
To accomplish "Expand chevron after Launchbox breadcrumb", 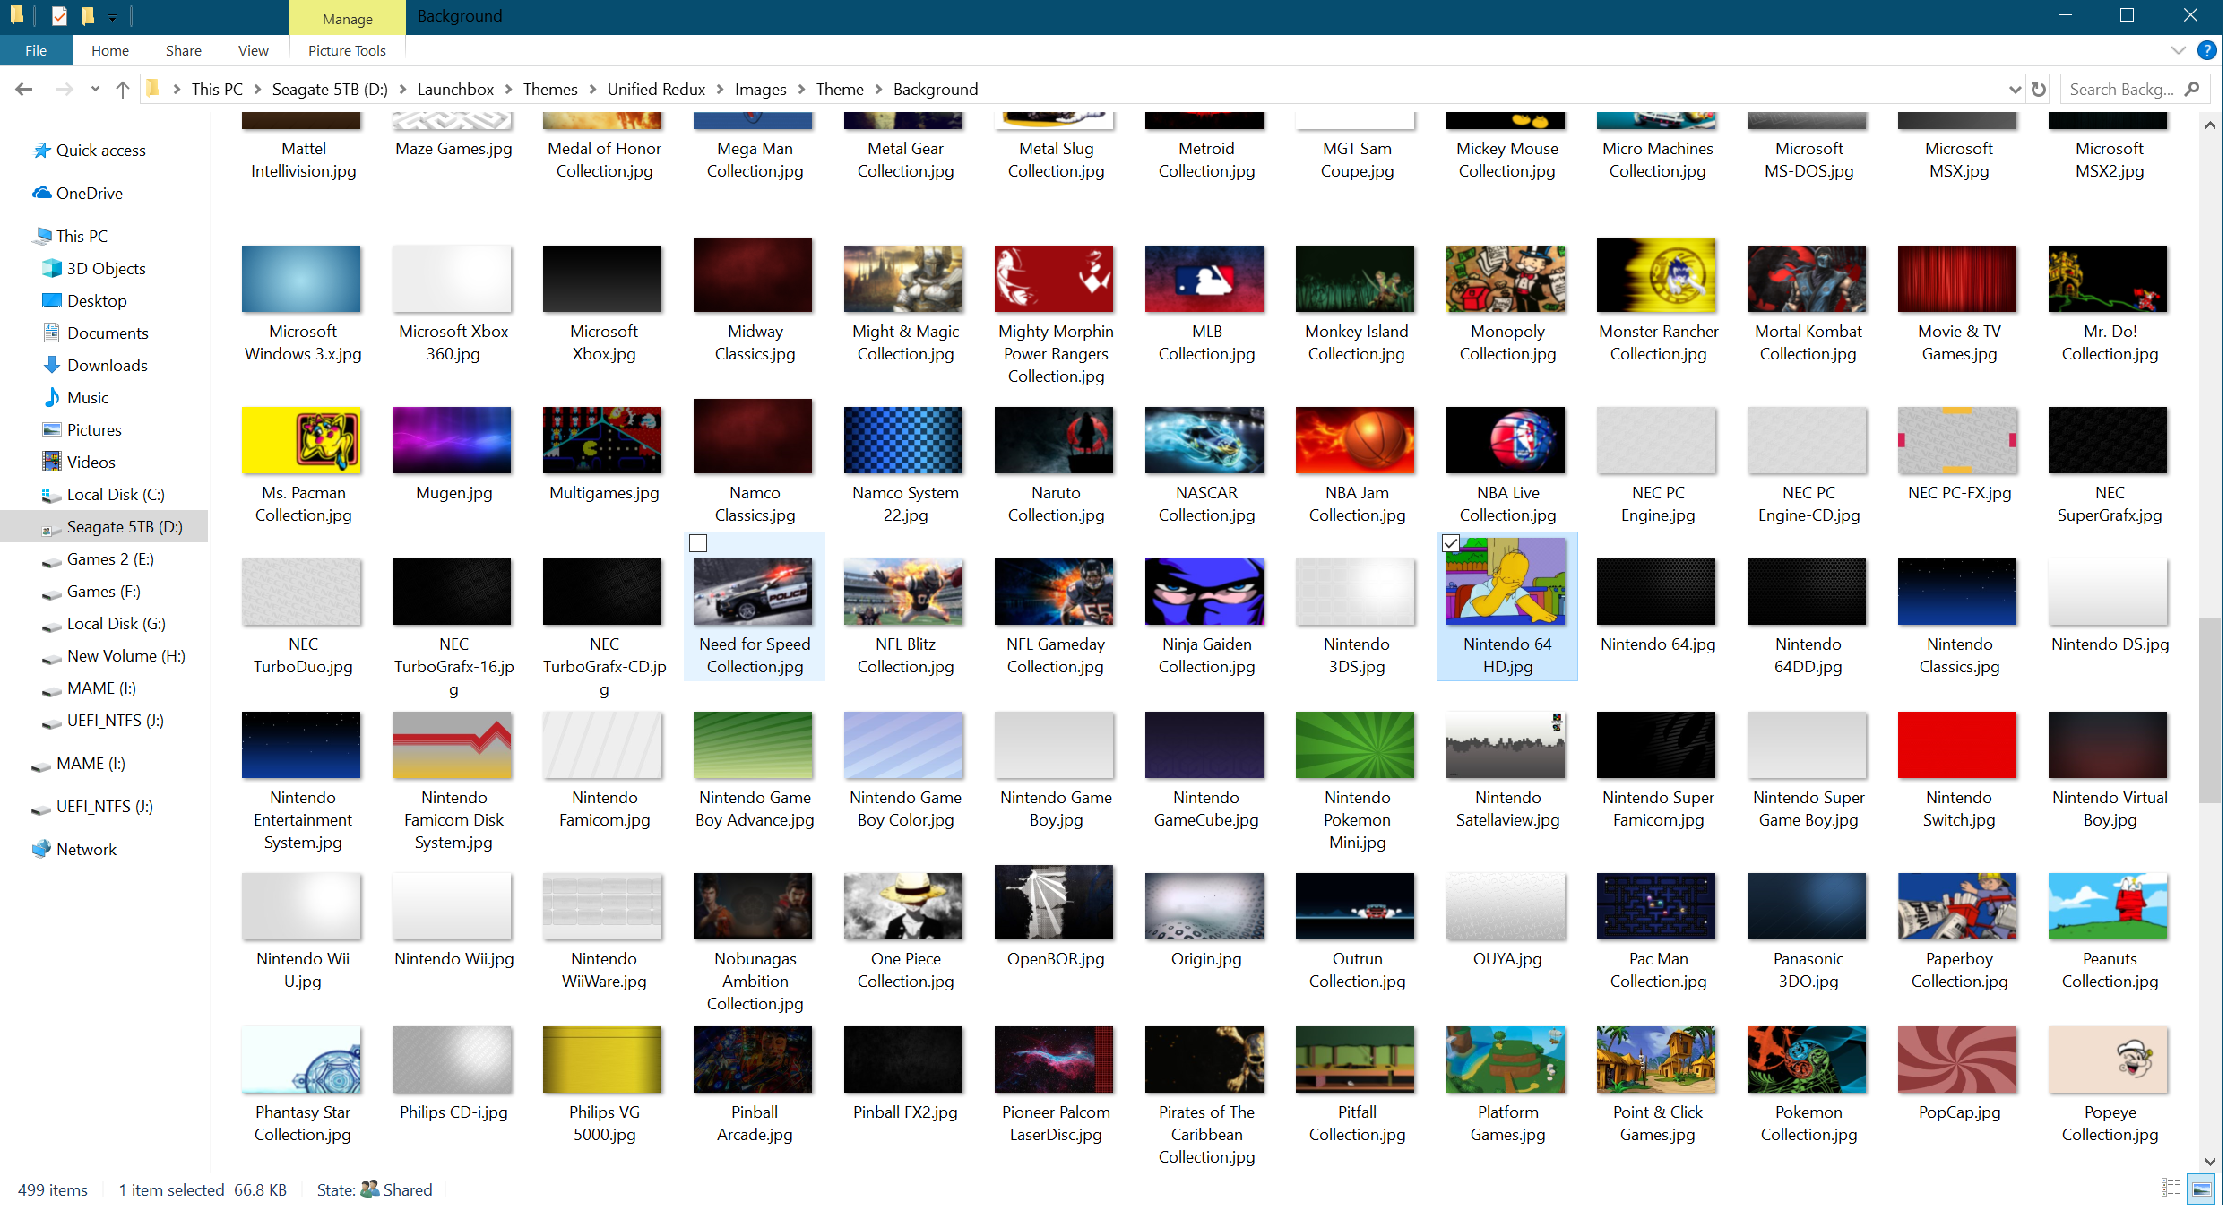I will pyautogui.click(x=508, y=89).
